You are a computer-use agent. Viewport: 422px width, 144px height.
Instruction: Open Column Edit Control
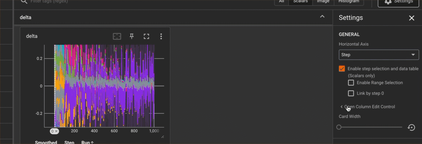[368, 107]
